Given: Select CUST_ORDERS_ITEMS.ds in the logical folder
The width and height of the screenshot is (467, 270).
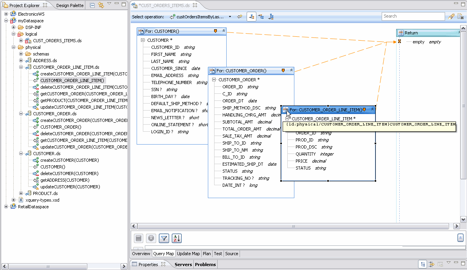Looking at the screenshot, I should click(x=57, y=40).
